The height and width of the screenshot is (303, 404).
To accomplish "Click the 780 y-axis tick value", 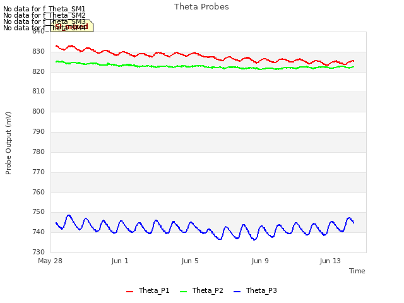I will 39,151.
